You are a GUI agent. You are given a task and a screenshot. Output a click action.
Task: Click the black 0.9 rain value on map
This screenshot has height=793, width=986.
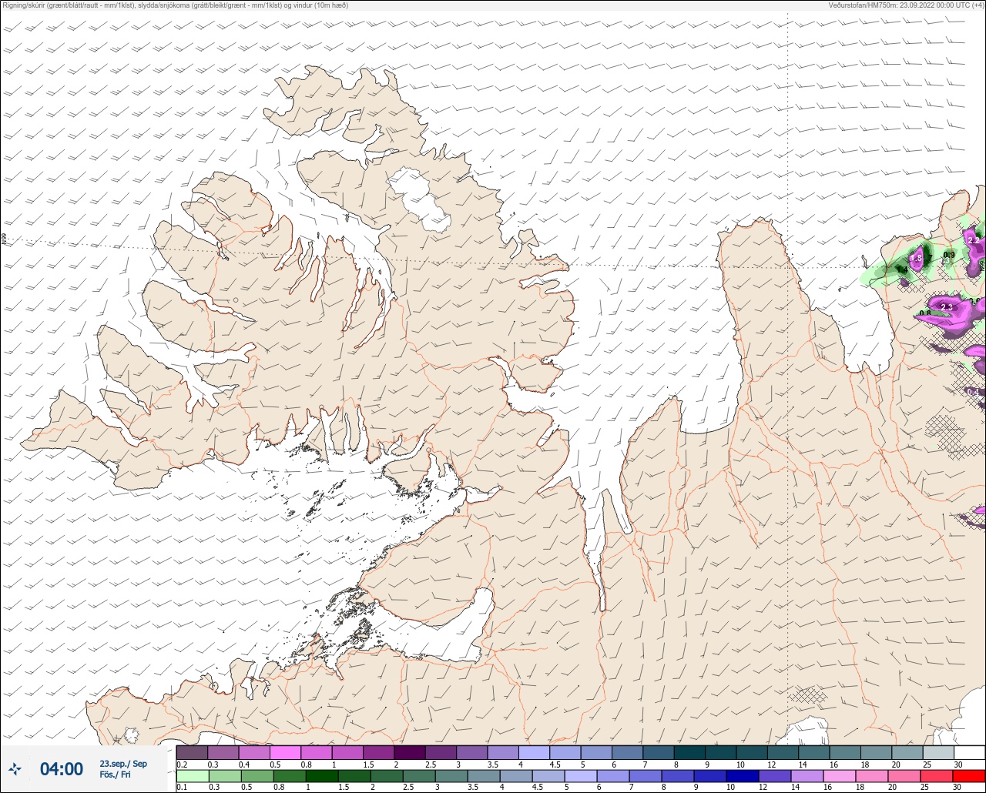[x=949, y=255]
